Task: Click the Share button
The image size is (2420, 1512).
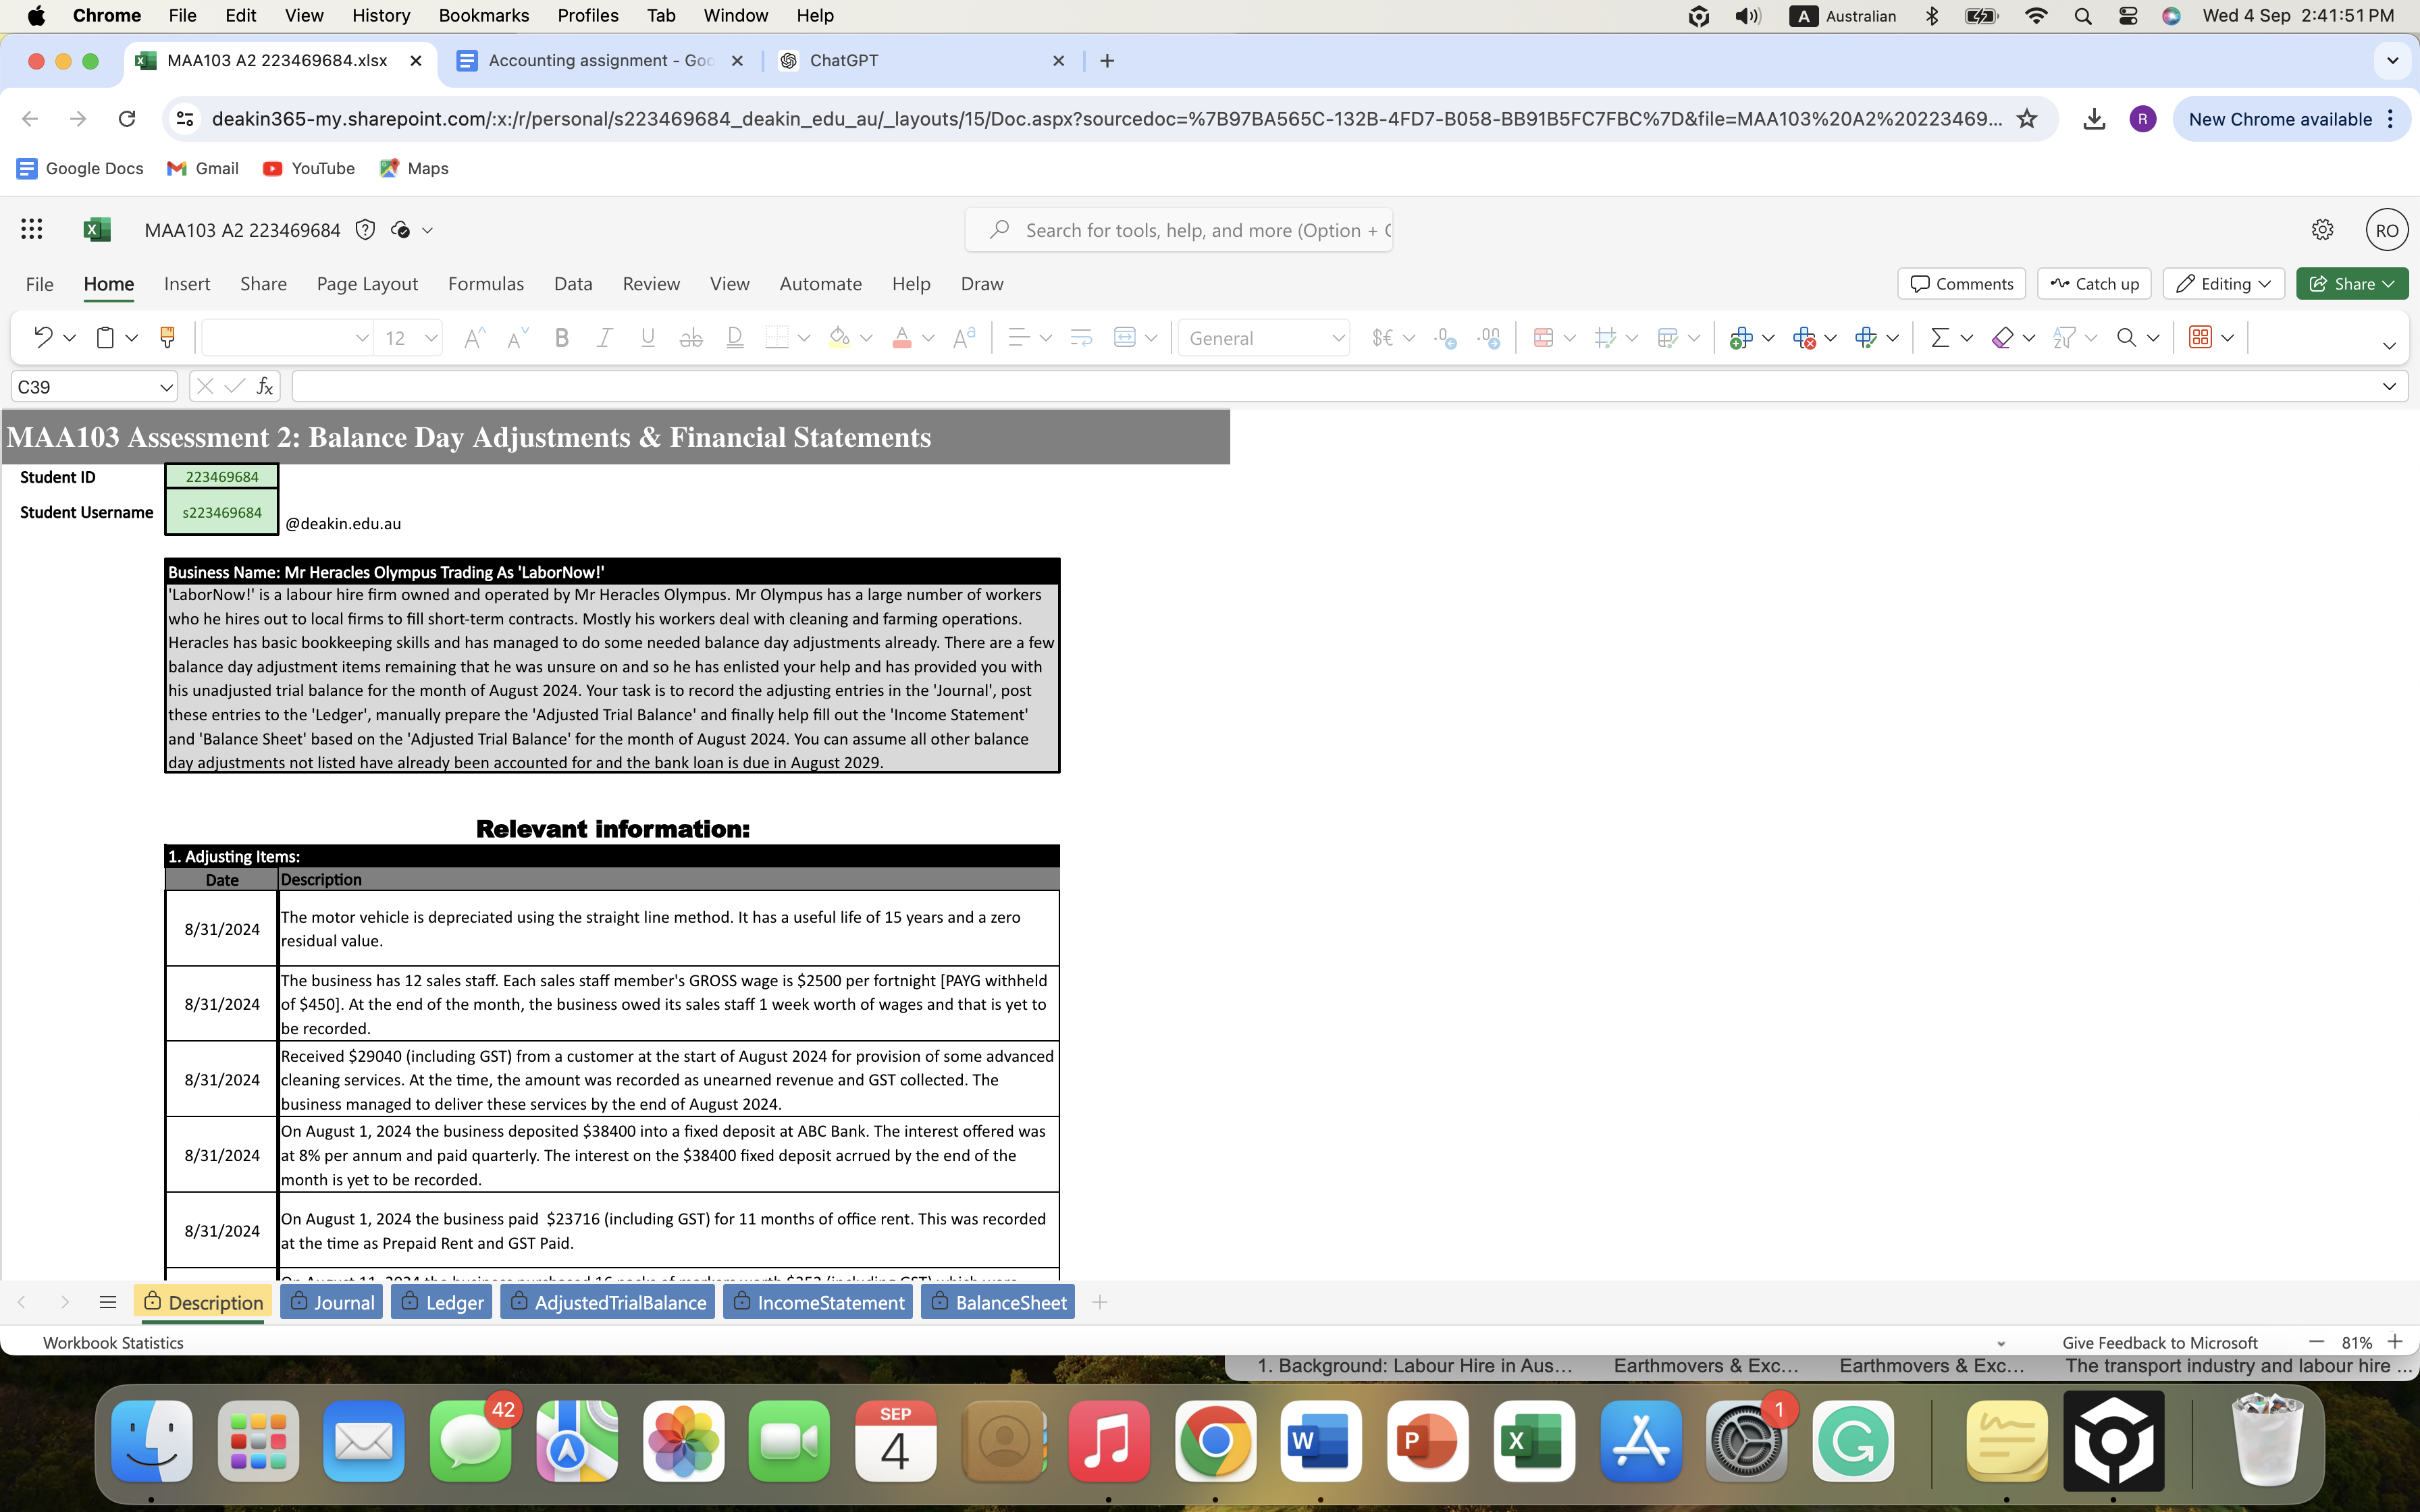Action: (x=2351, y=283)
